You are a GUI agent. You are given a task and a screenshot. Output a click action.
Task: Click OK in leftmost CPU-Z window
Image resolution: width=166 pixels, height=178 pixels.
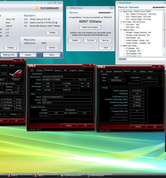[16, 120]
